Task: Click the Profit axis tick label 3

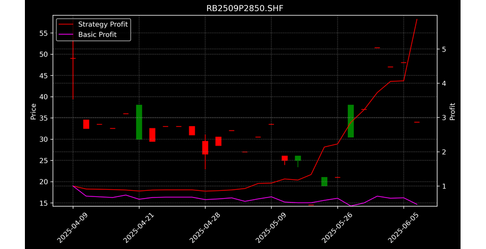Action: pos(444,118)
